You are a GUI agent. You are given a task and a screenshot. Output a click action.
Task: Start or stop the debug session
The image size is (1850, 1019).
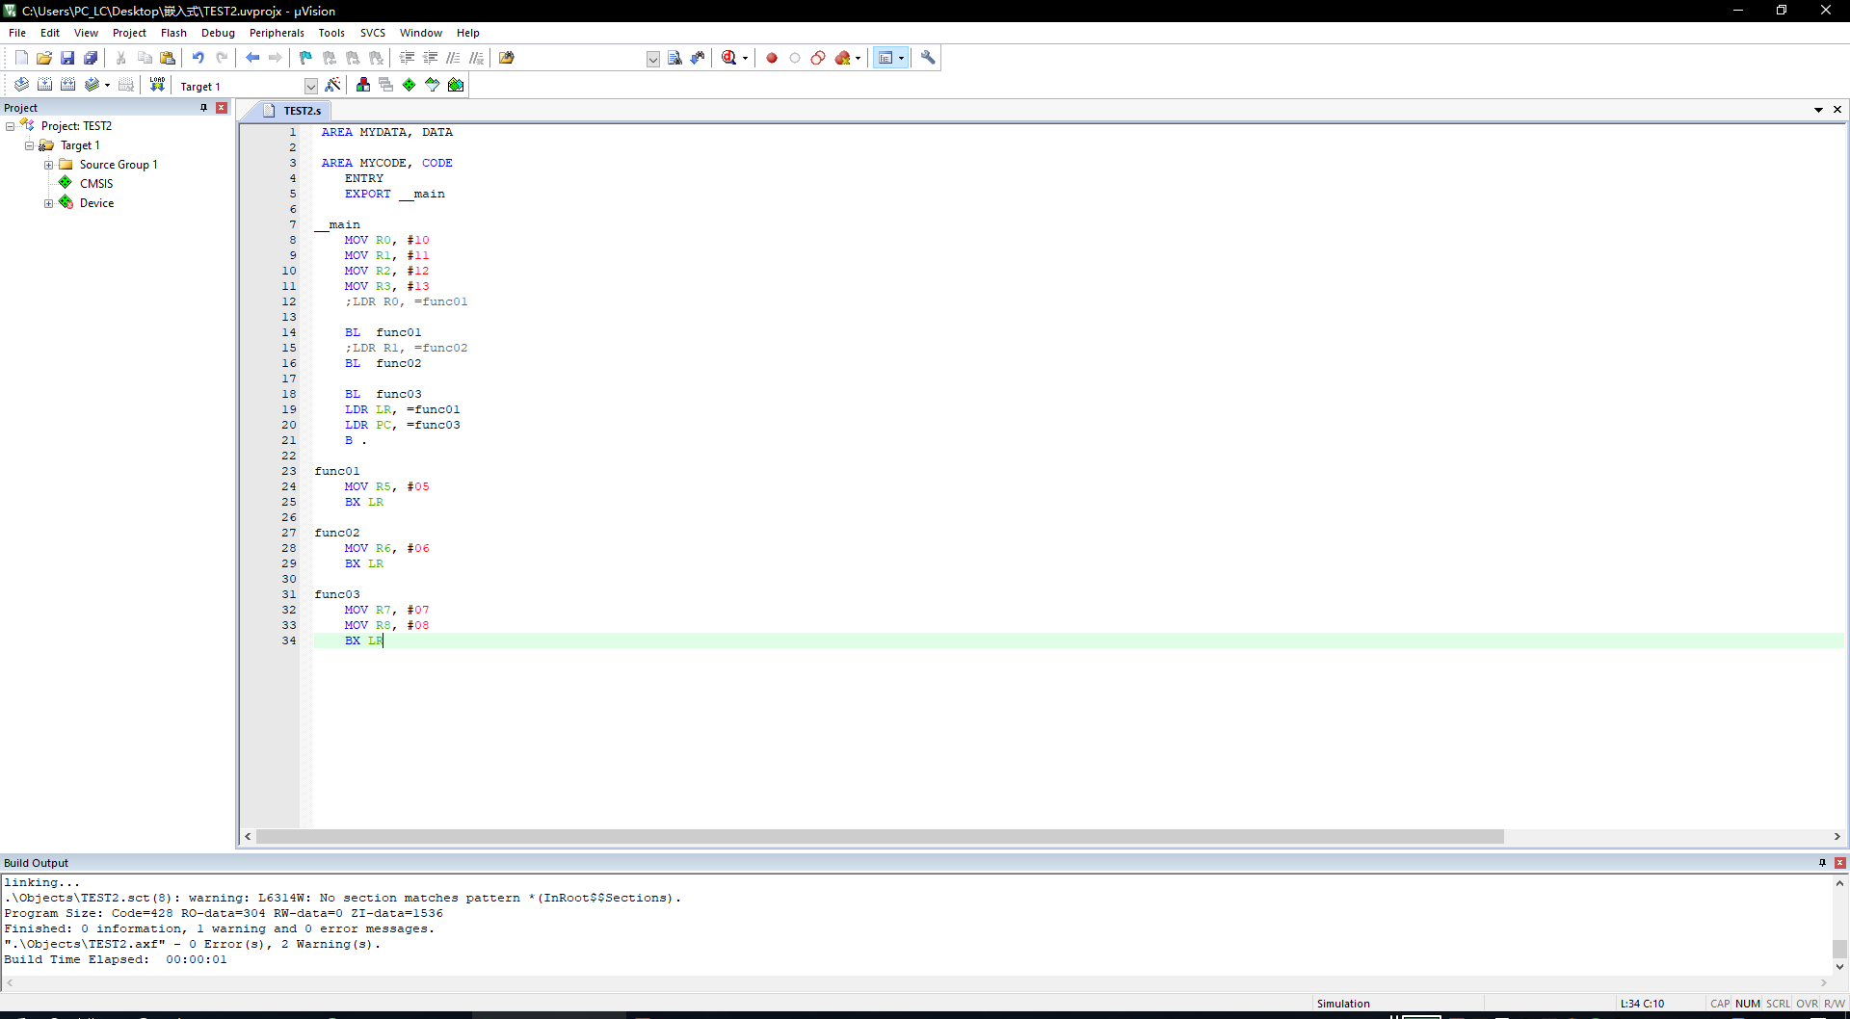coord(729,58)
